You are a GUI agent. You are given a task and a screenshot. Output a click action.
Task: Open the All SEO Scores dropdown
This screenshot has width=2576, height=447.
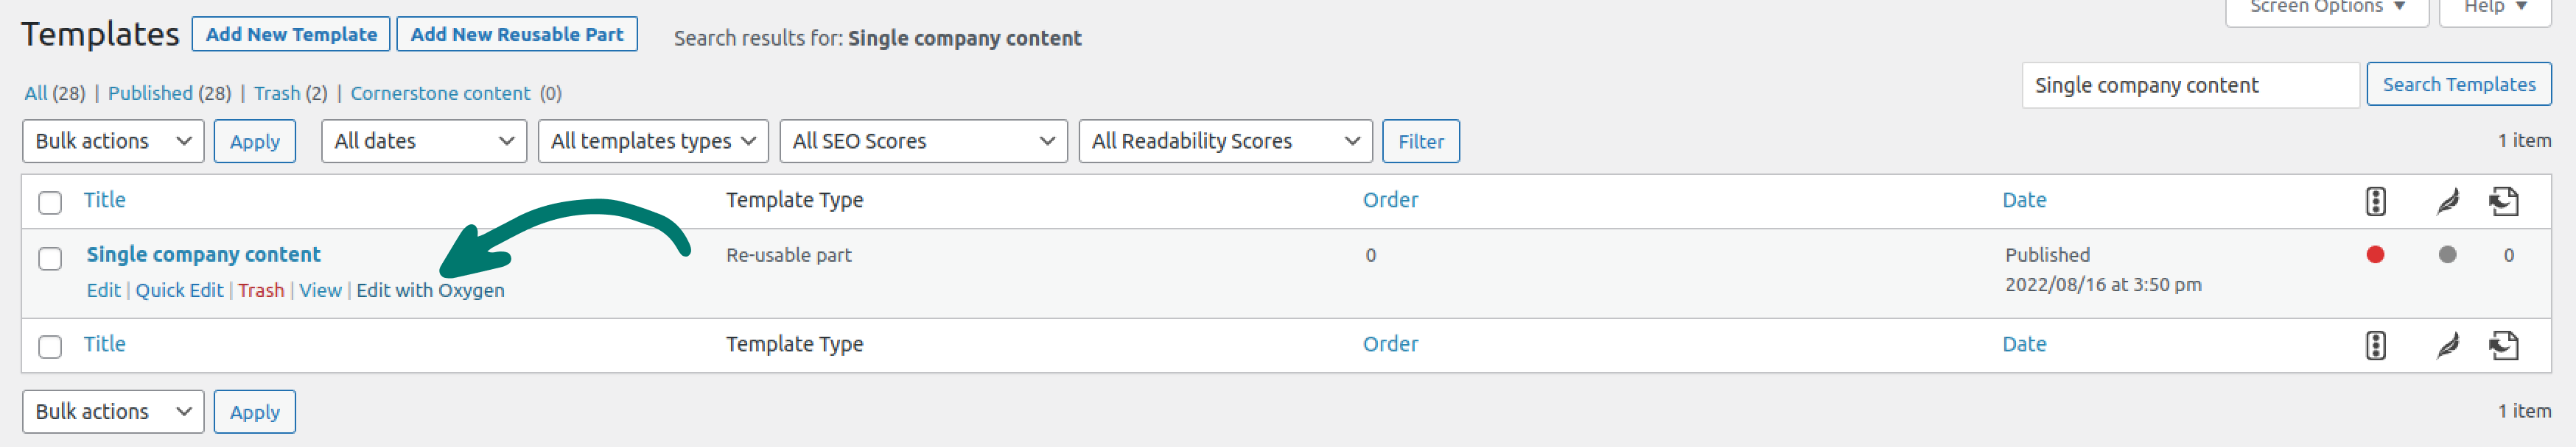coord(923,140)
